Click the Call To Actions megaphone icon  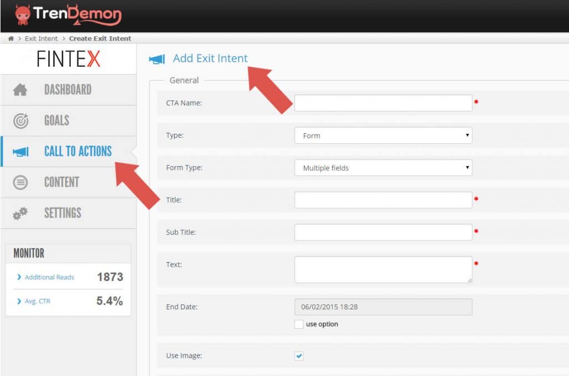[21, 152]
